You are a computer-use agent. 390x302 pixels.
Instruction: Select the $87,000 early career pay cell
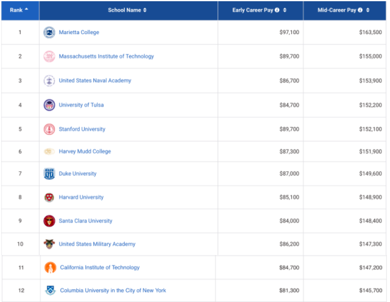point(261,173)
